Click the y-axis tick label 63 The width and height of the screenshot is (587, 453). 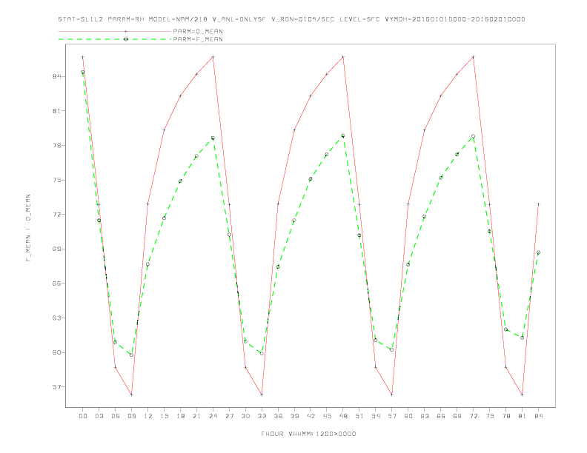pyautogui.click(x=57, y=318)
